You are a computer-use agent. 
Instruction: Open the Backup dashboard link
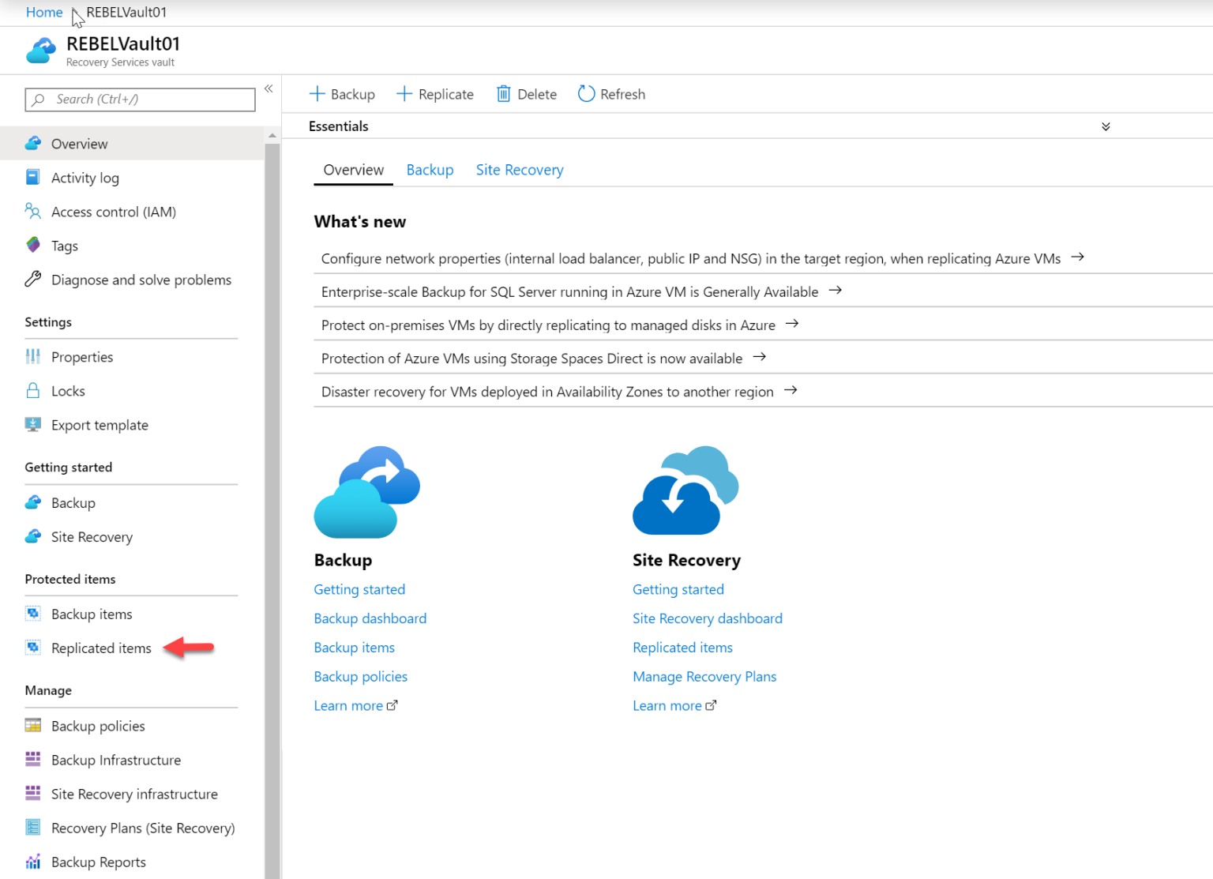(x=370, y=618)
